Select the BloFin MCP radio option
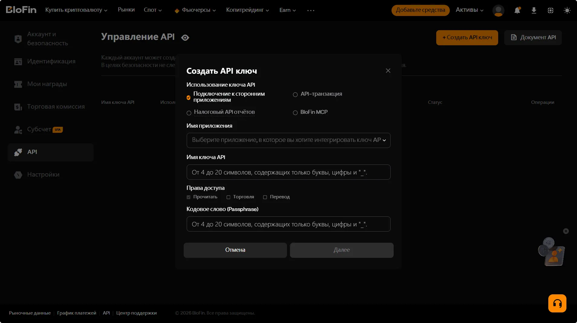This screenshot has width=577, height=323. pos(295,113)
